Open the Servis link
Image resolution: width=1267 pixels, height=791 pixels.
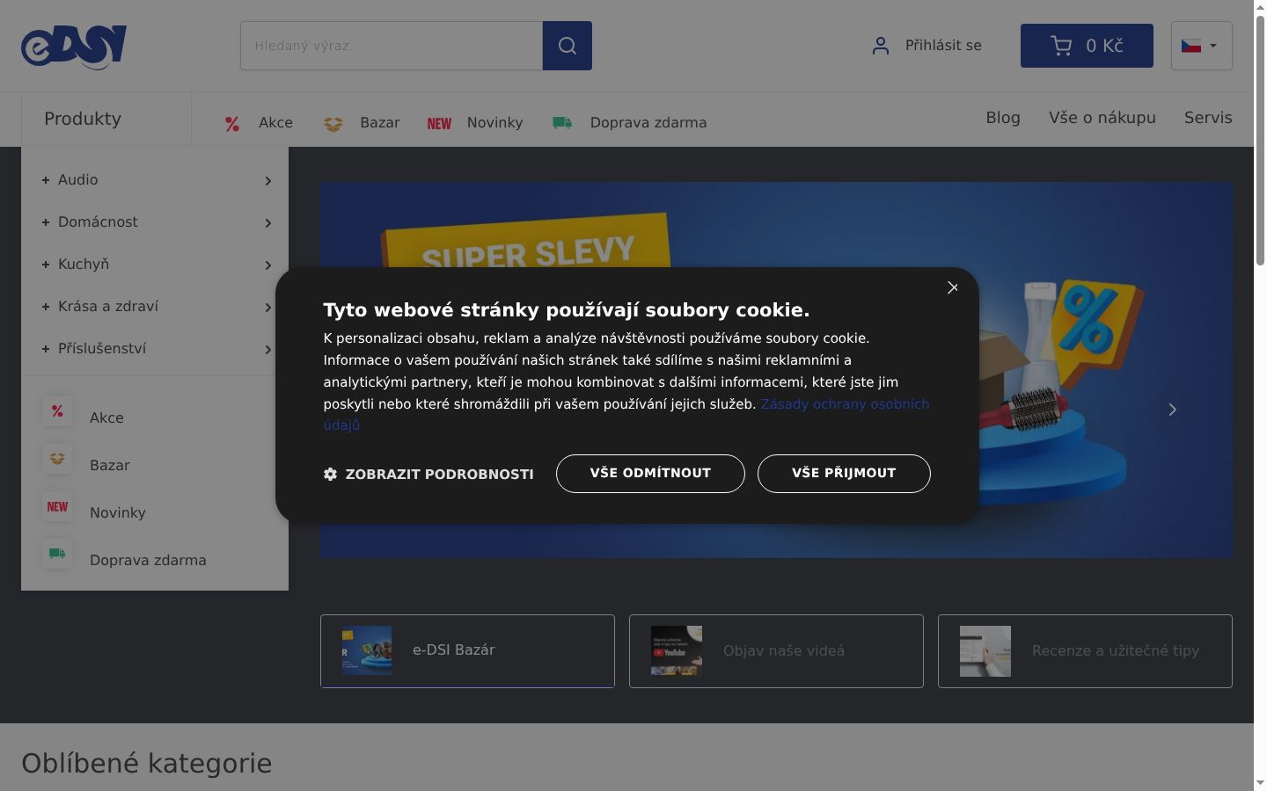(x=1208, y=118)
